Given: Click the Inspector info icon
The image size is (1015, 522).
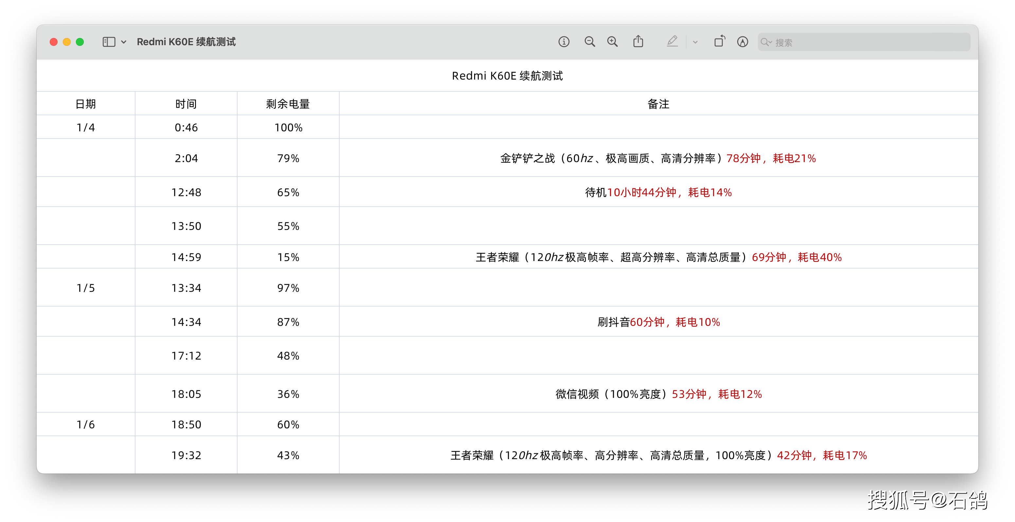Looking at the screenshot, I should point(564,42).
